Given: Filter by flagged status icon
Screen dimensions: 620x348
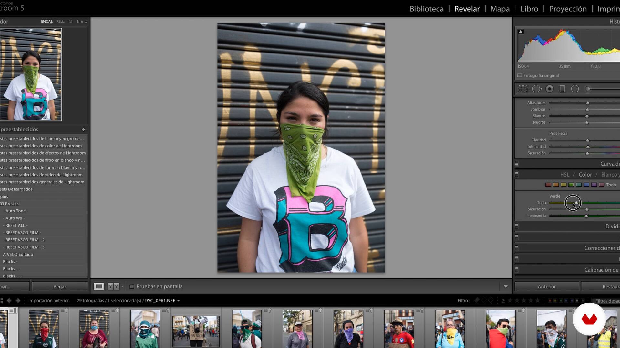Looking at the screenshot, I should pos(477,300).
